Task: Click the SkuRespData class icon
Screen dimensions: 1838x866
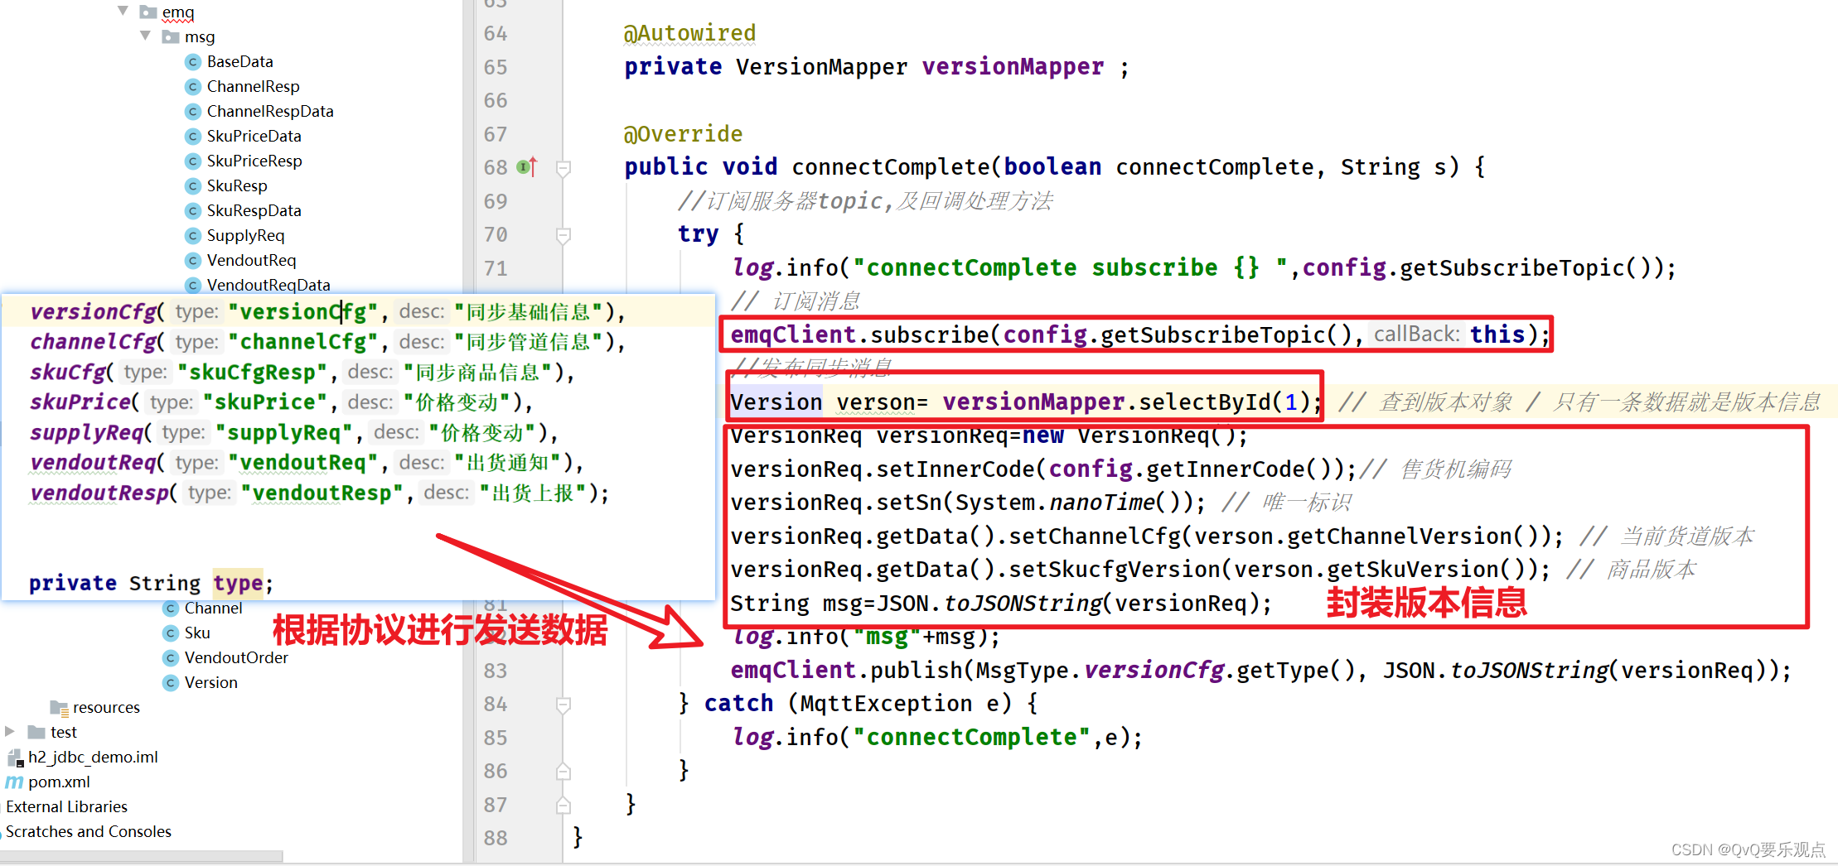Action: click(x=193, y=210)
